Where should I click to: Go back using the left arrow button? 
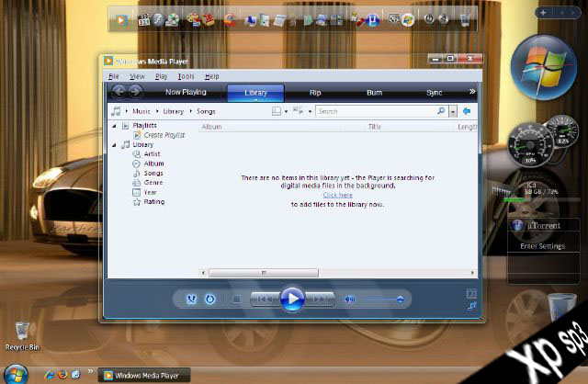coord(119,92)
